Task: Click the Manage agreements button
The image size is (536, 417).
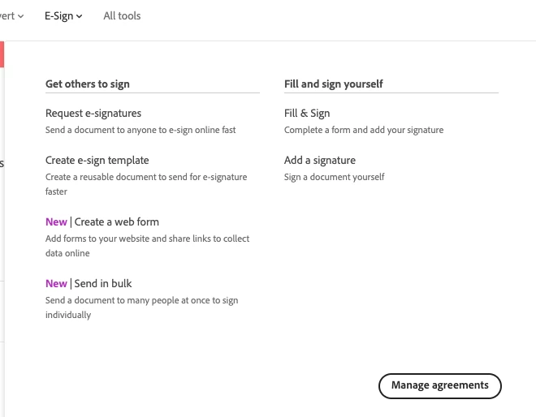Action: click(440, 385)
